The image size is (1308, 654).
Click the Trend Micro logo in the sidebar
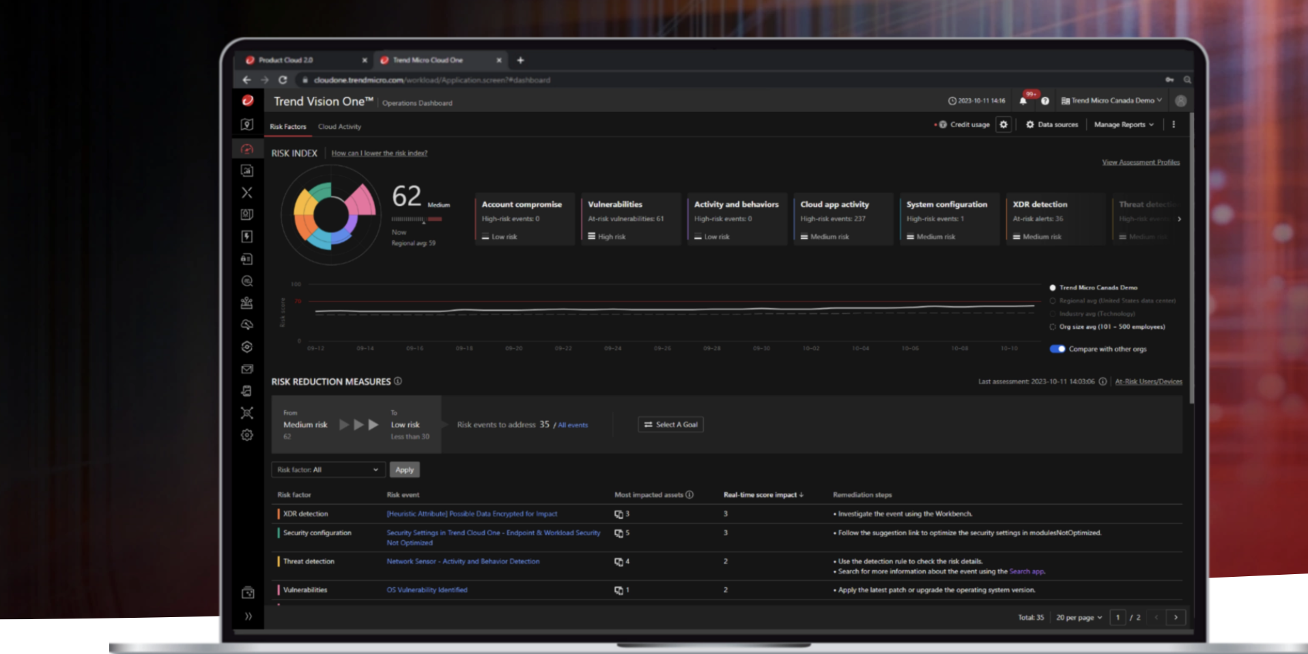(x=248, y=100)
